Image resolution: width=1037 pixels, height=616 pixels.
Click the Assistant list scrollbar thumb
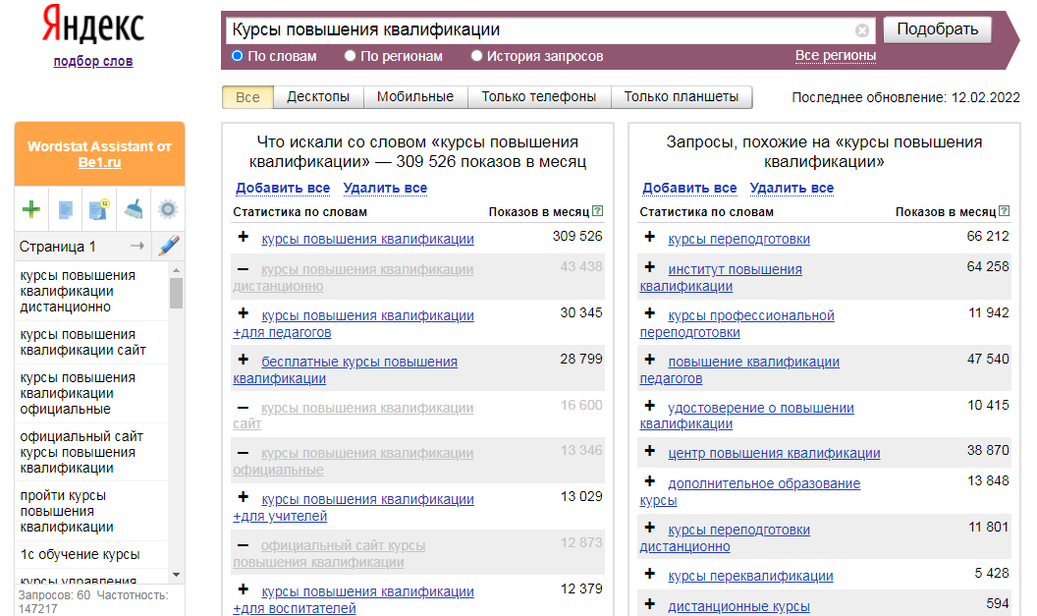pyautogui.click(x=176, y=293)
